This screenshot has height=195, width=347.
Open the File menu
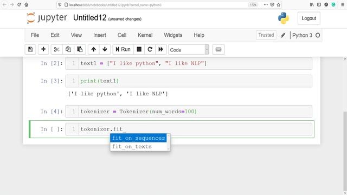35,35
